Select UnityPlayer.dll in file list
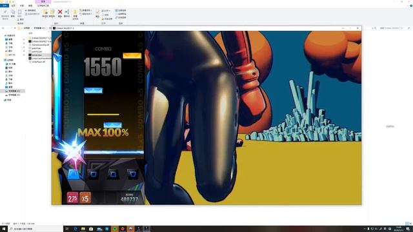The image size is (413, 232). click(37, 62)
